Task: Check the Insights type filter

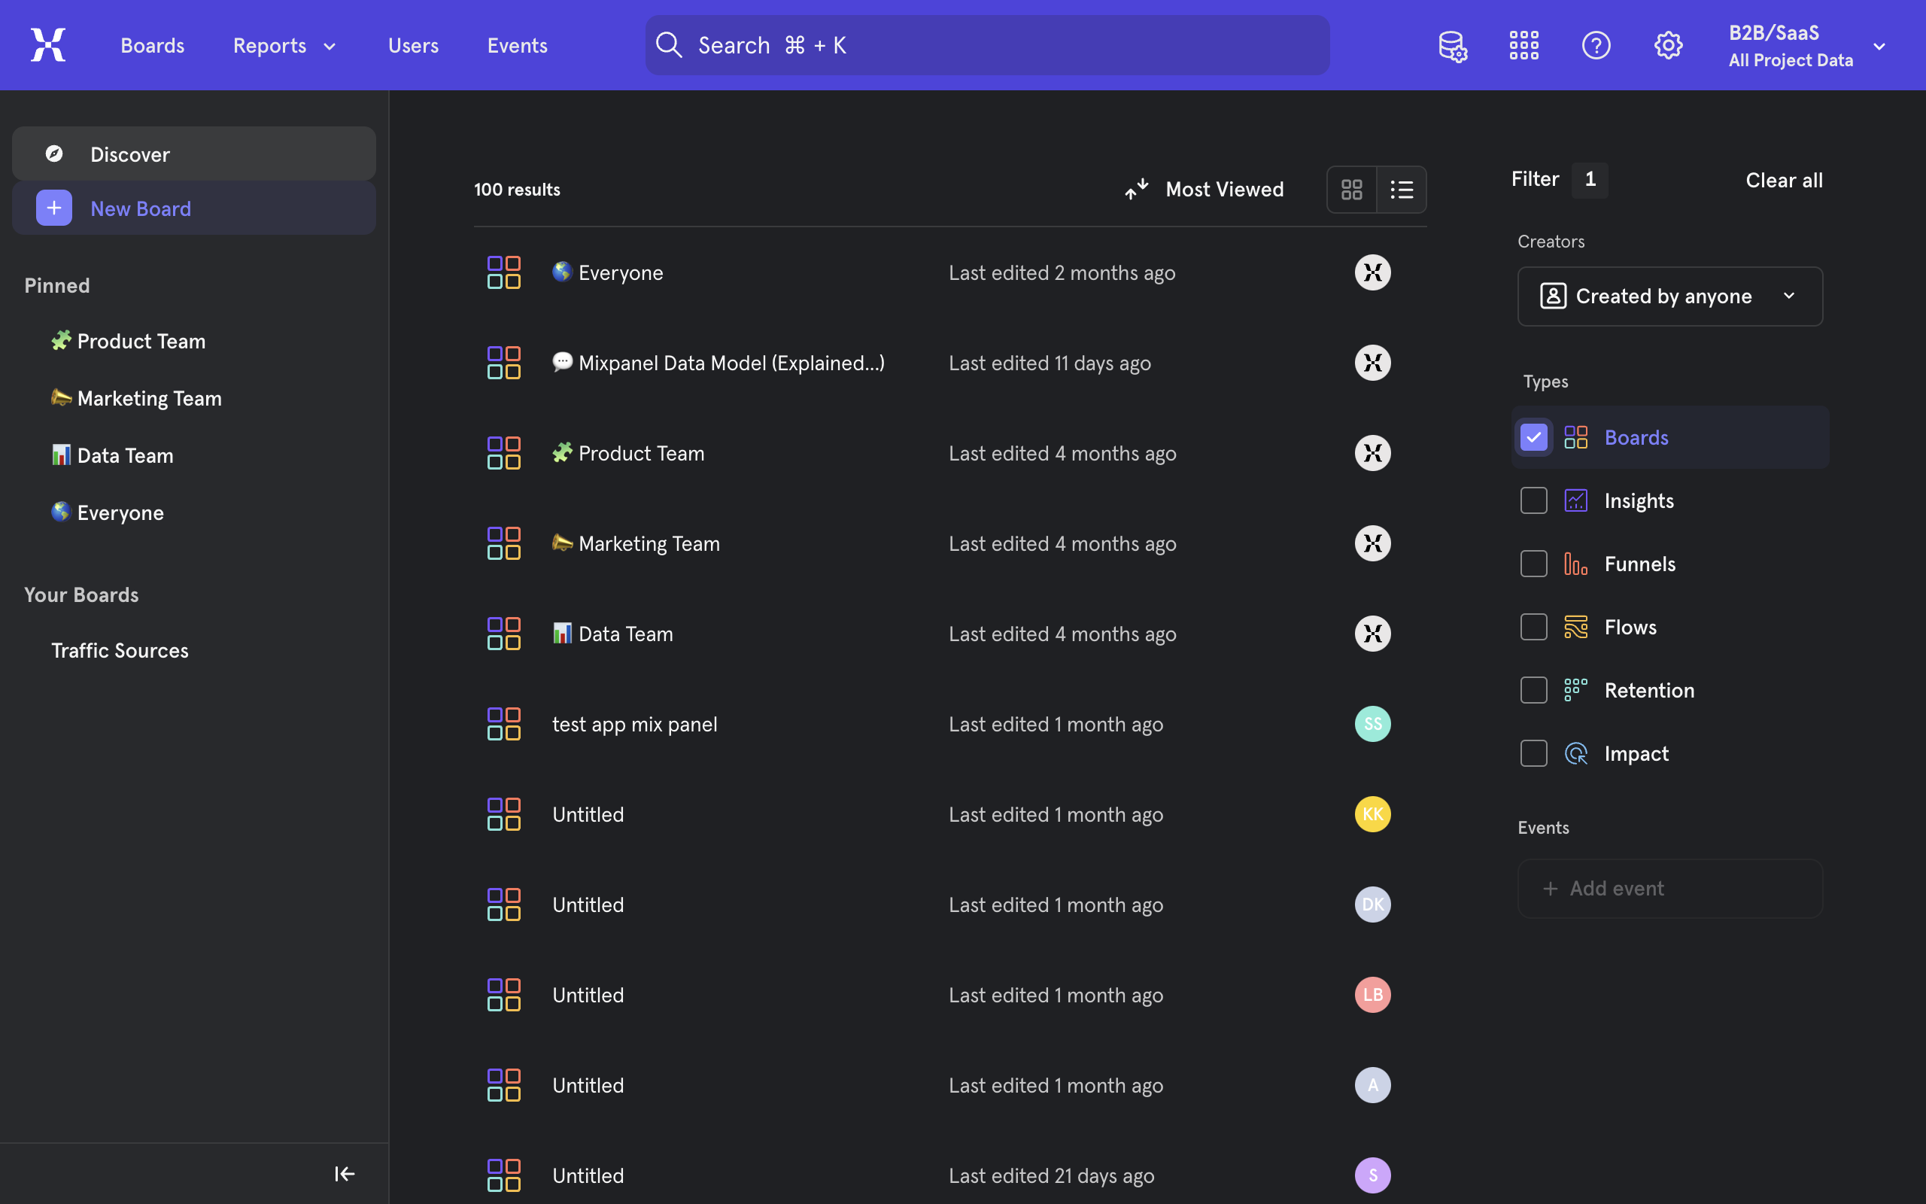Action: 1533,501
